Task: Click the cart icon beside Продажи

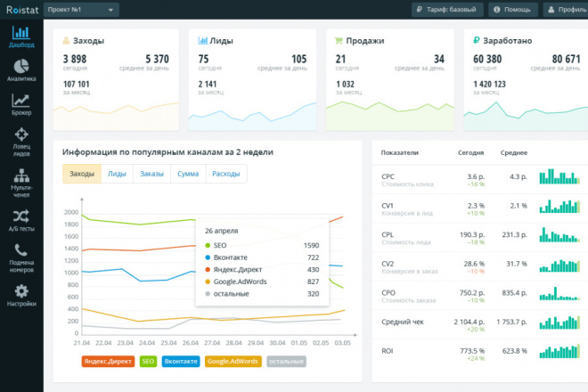Action: (339, 40)
